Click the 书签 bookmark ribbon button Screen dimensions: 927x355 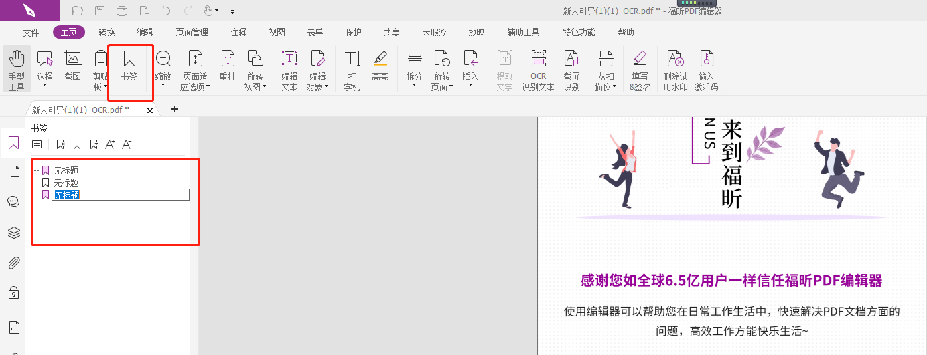[x=129, y=66]
